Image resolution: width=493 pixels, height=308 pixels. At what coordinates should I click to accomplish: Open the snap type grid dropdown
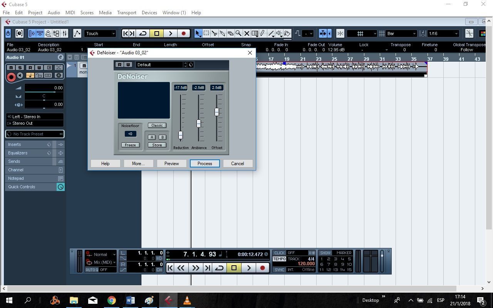click(x=362, y=33)
